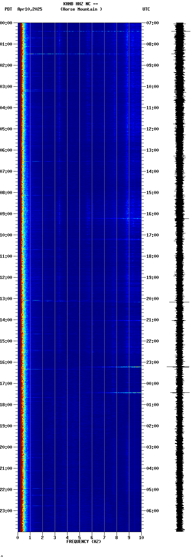The width and height of the screenshot is (195, 560).
Task: Click the (Horse Mountain ) subtitle
Action: click(x=81, y=9)
